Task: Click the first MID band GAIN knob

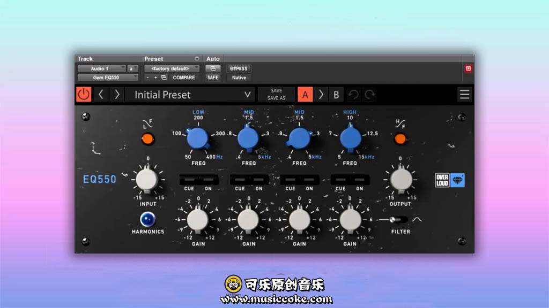Action: 248,220
